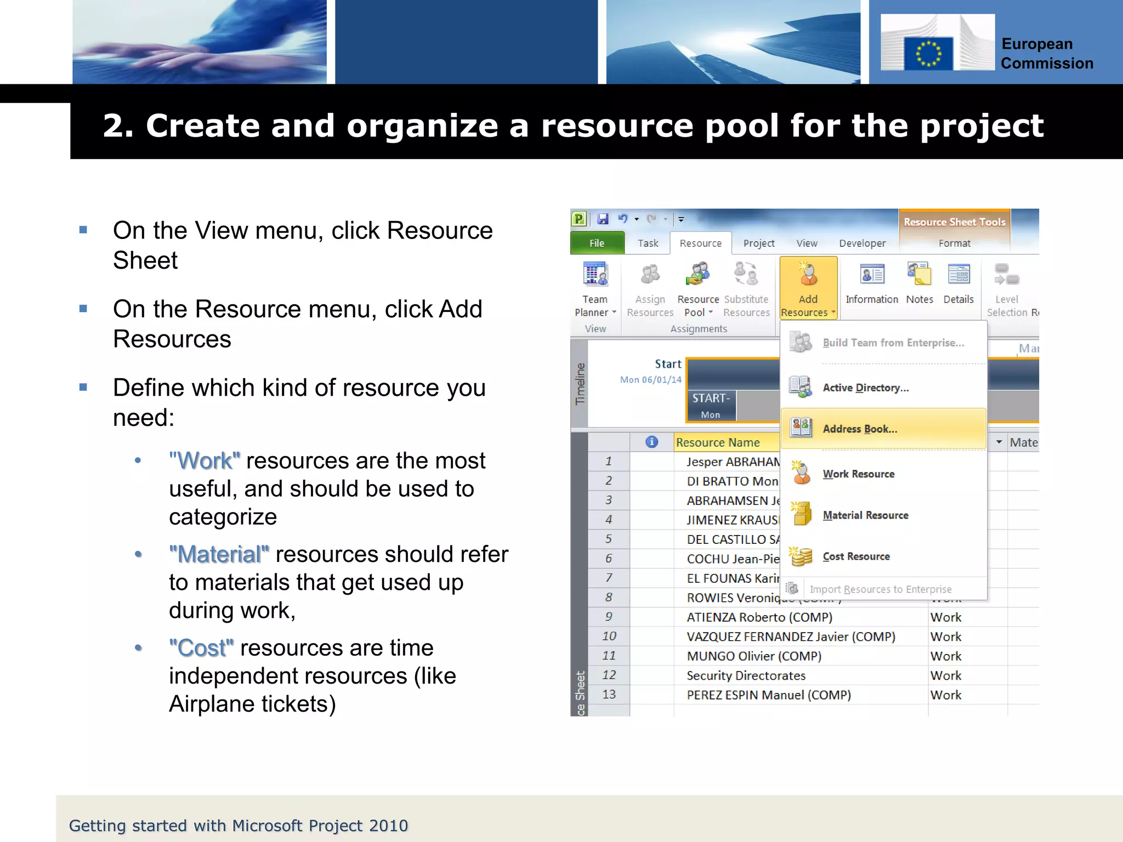This screenshot has height=842, width=1123.
Task: Click the COCHU Jean-Pie resource name cell
Action: click(727, 559)
